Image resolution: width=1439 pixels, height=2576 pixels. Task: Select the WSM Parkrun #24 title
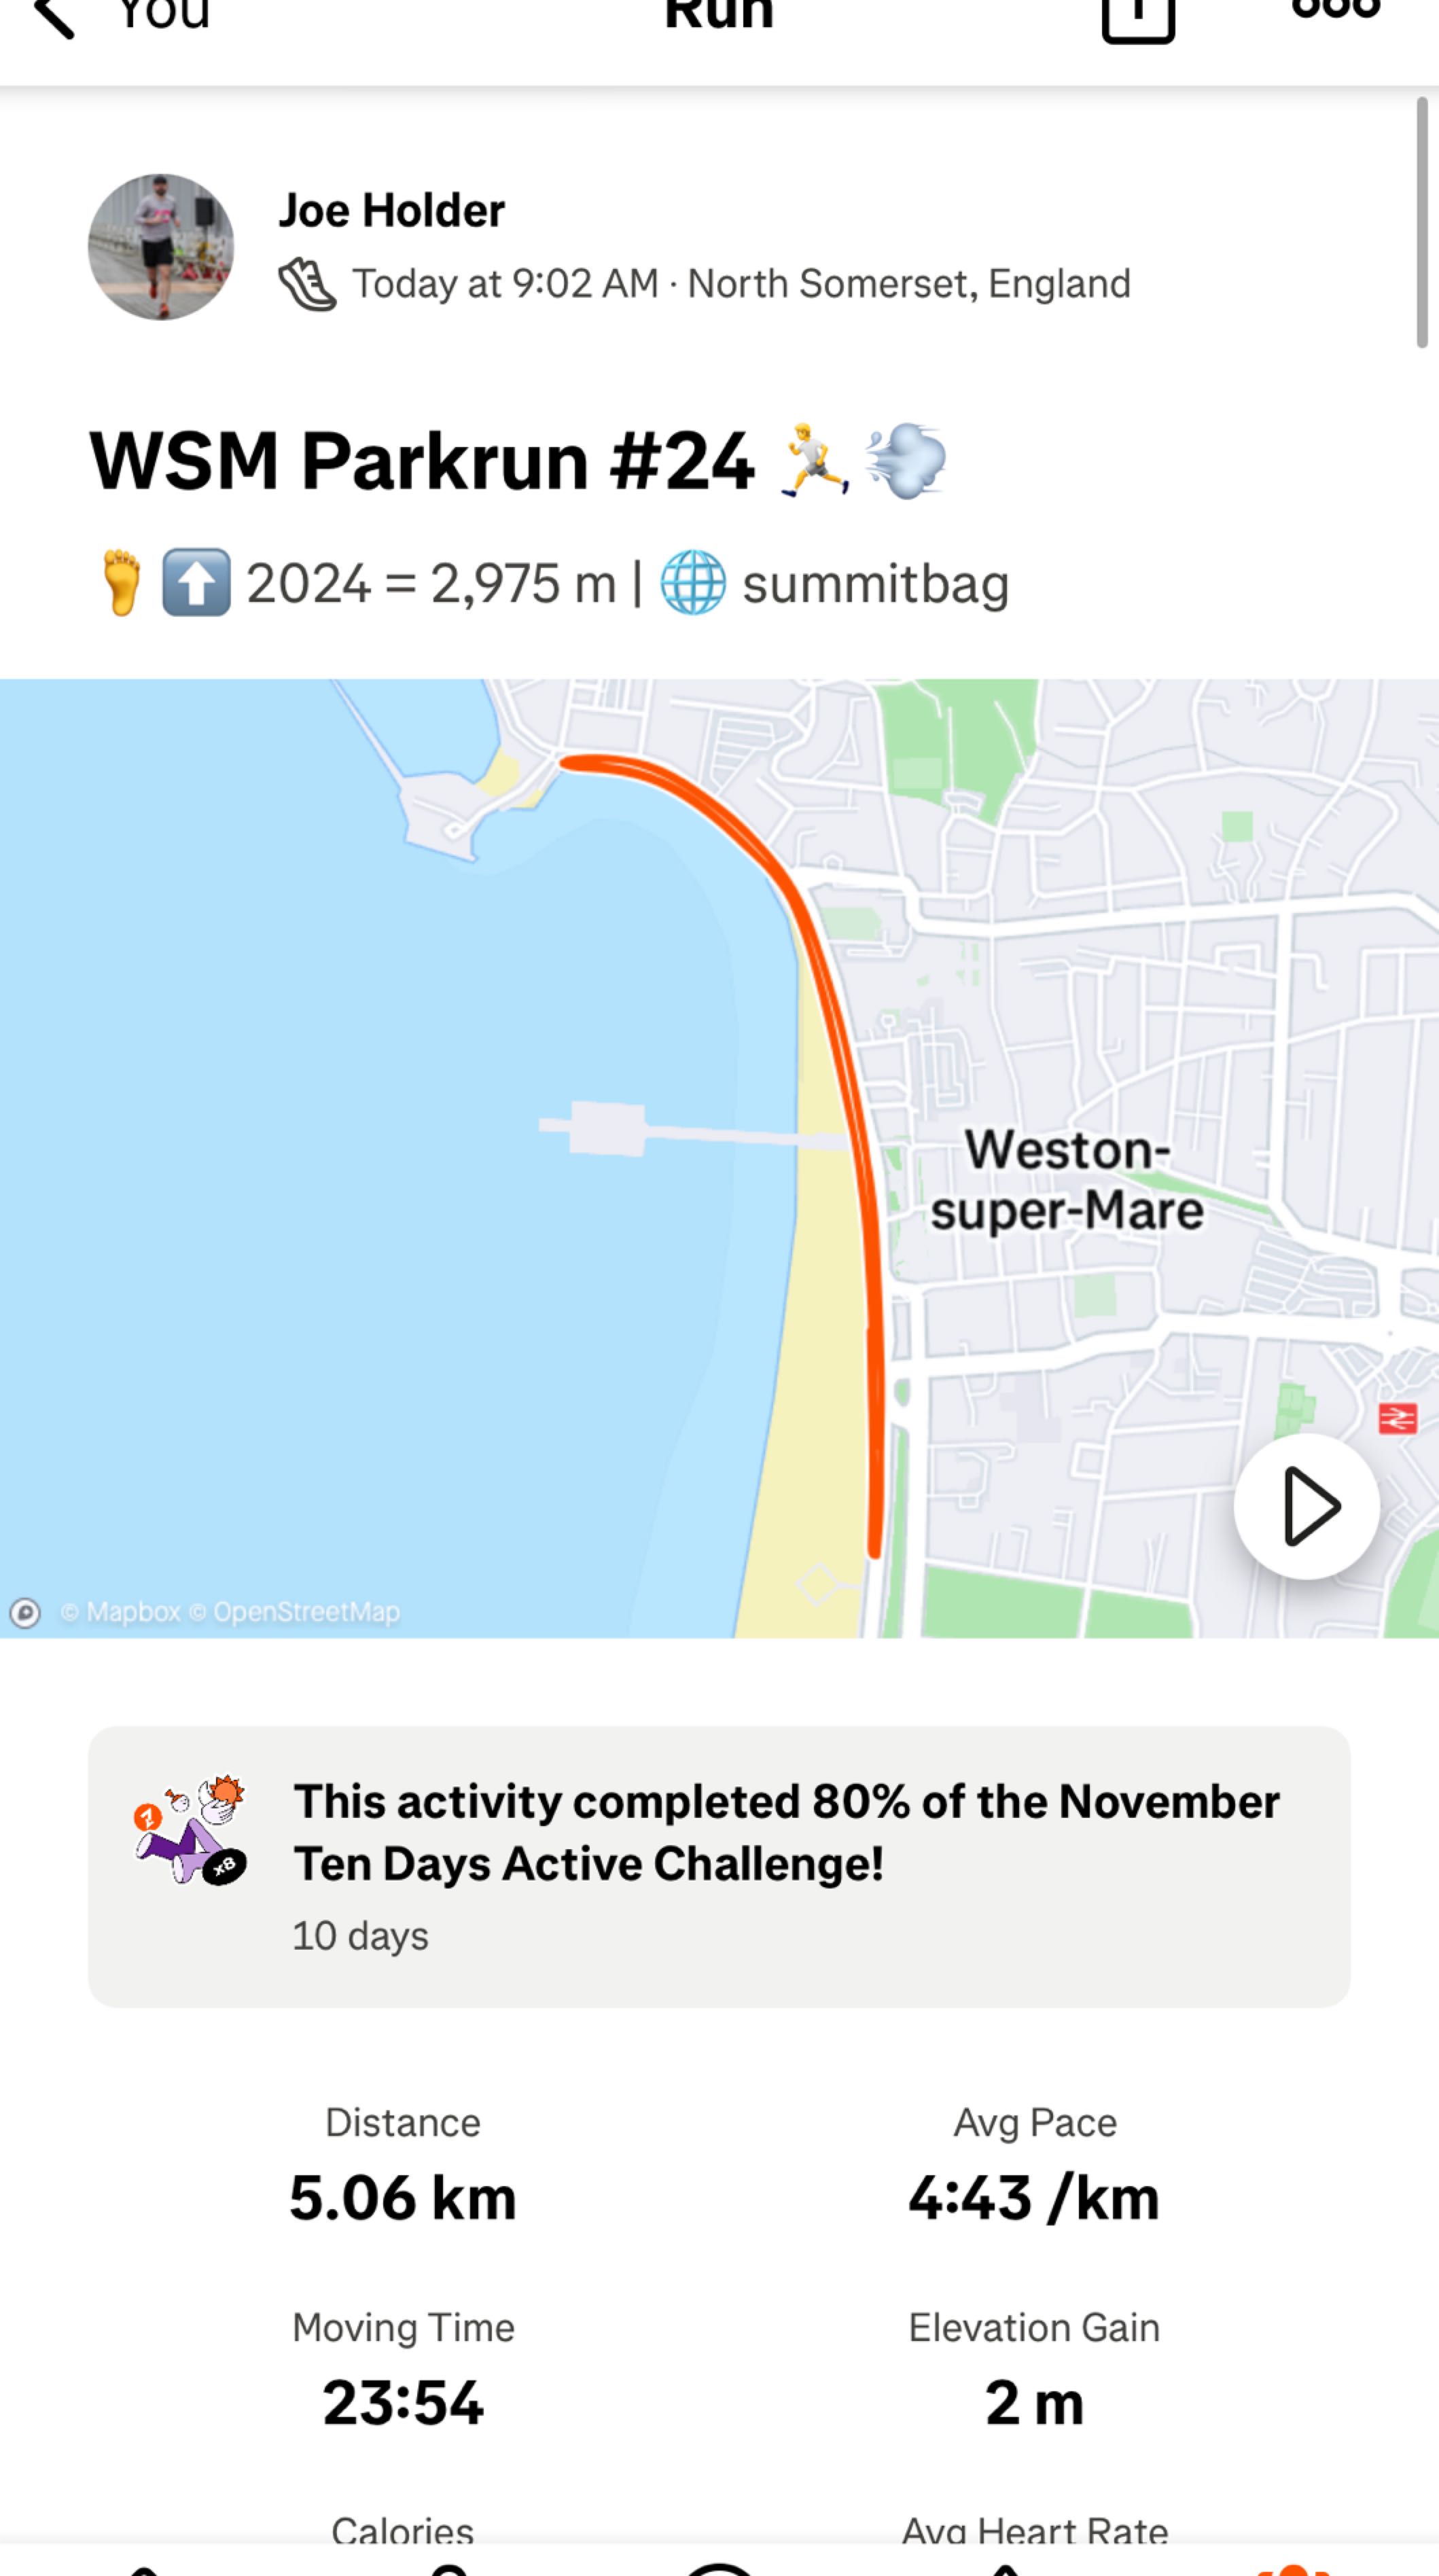click(x=421, y=462)
